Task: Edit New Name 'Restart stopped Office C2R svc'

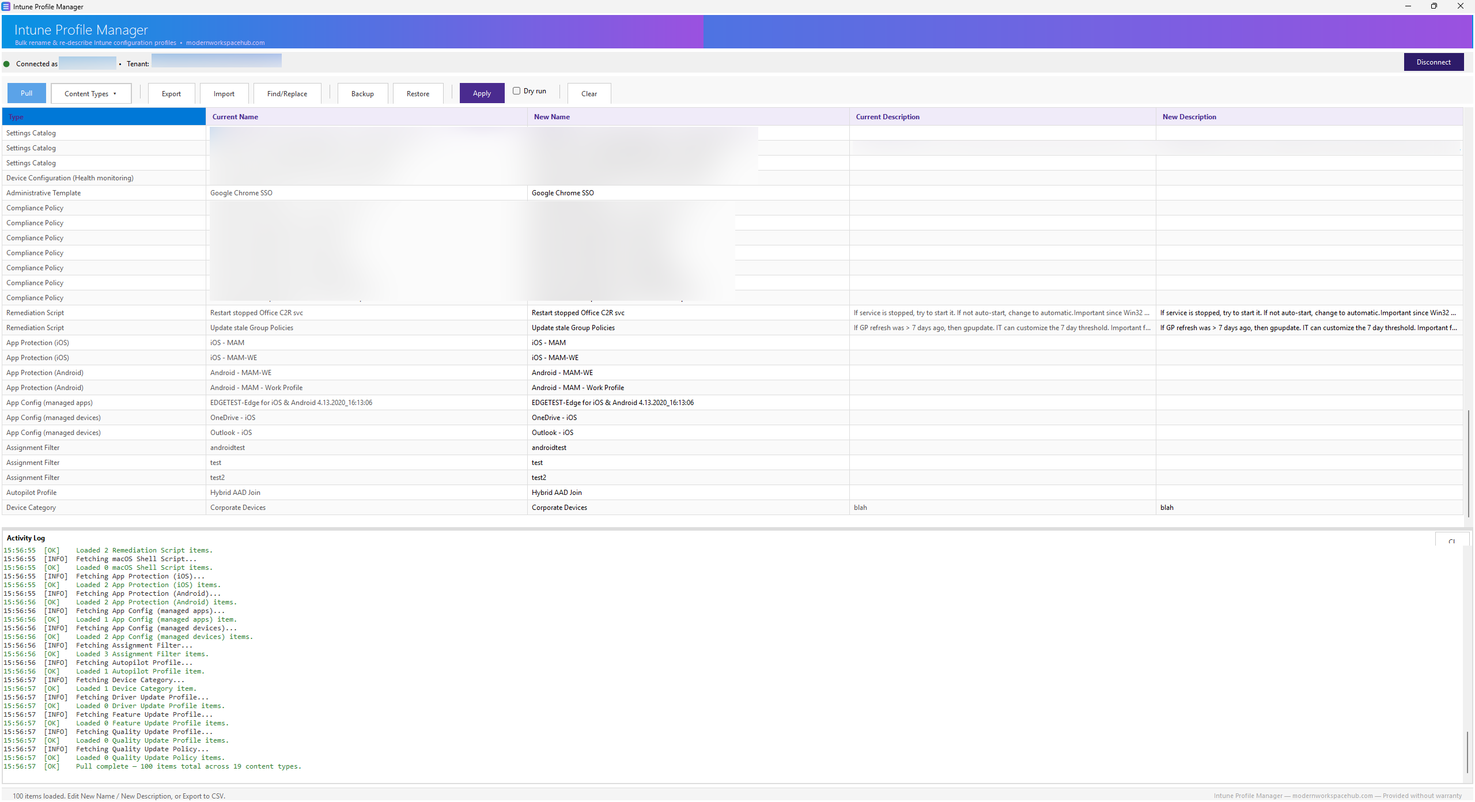Action: click(x=689, y=313)
